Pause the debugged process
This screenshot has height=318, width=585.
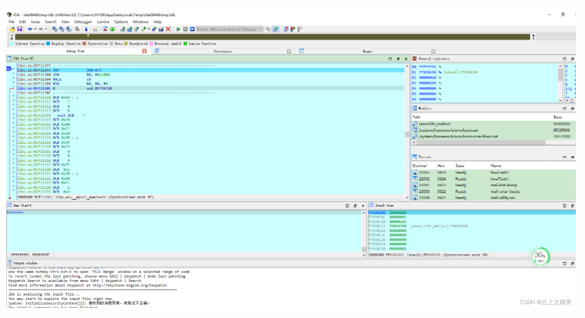185,29
